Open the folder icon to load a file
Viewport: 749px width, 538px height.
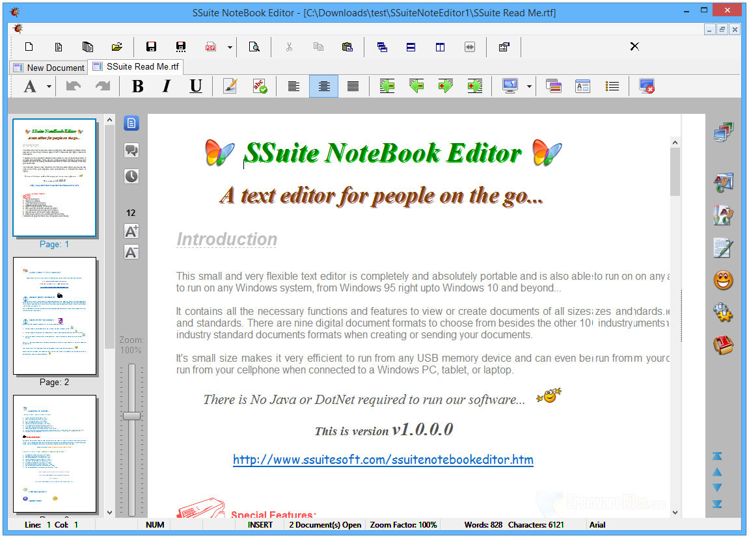(x=117, y=47)
